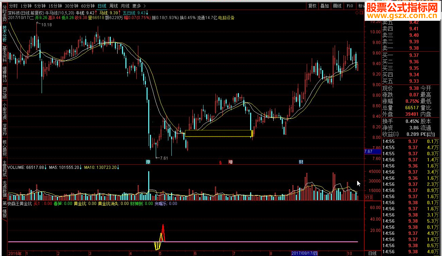Click the 停 suspension marker on chart
442x256 pixels.
click(x=148, y=162)
